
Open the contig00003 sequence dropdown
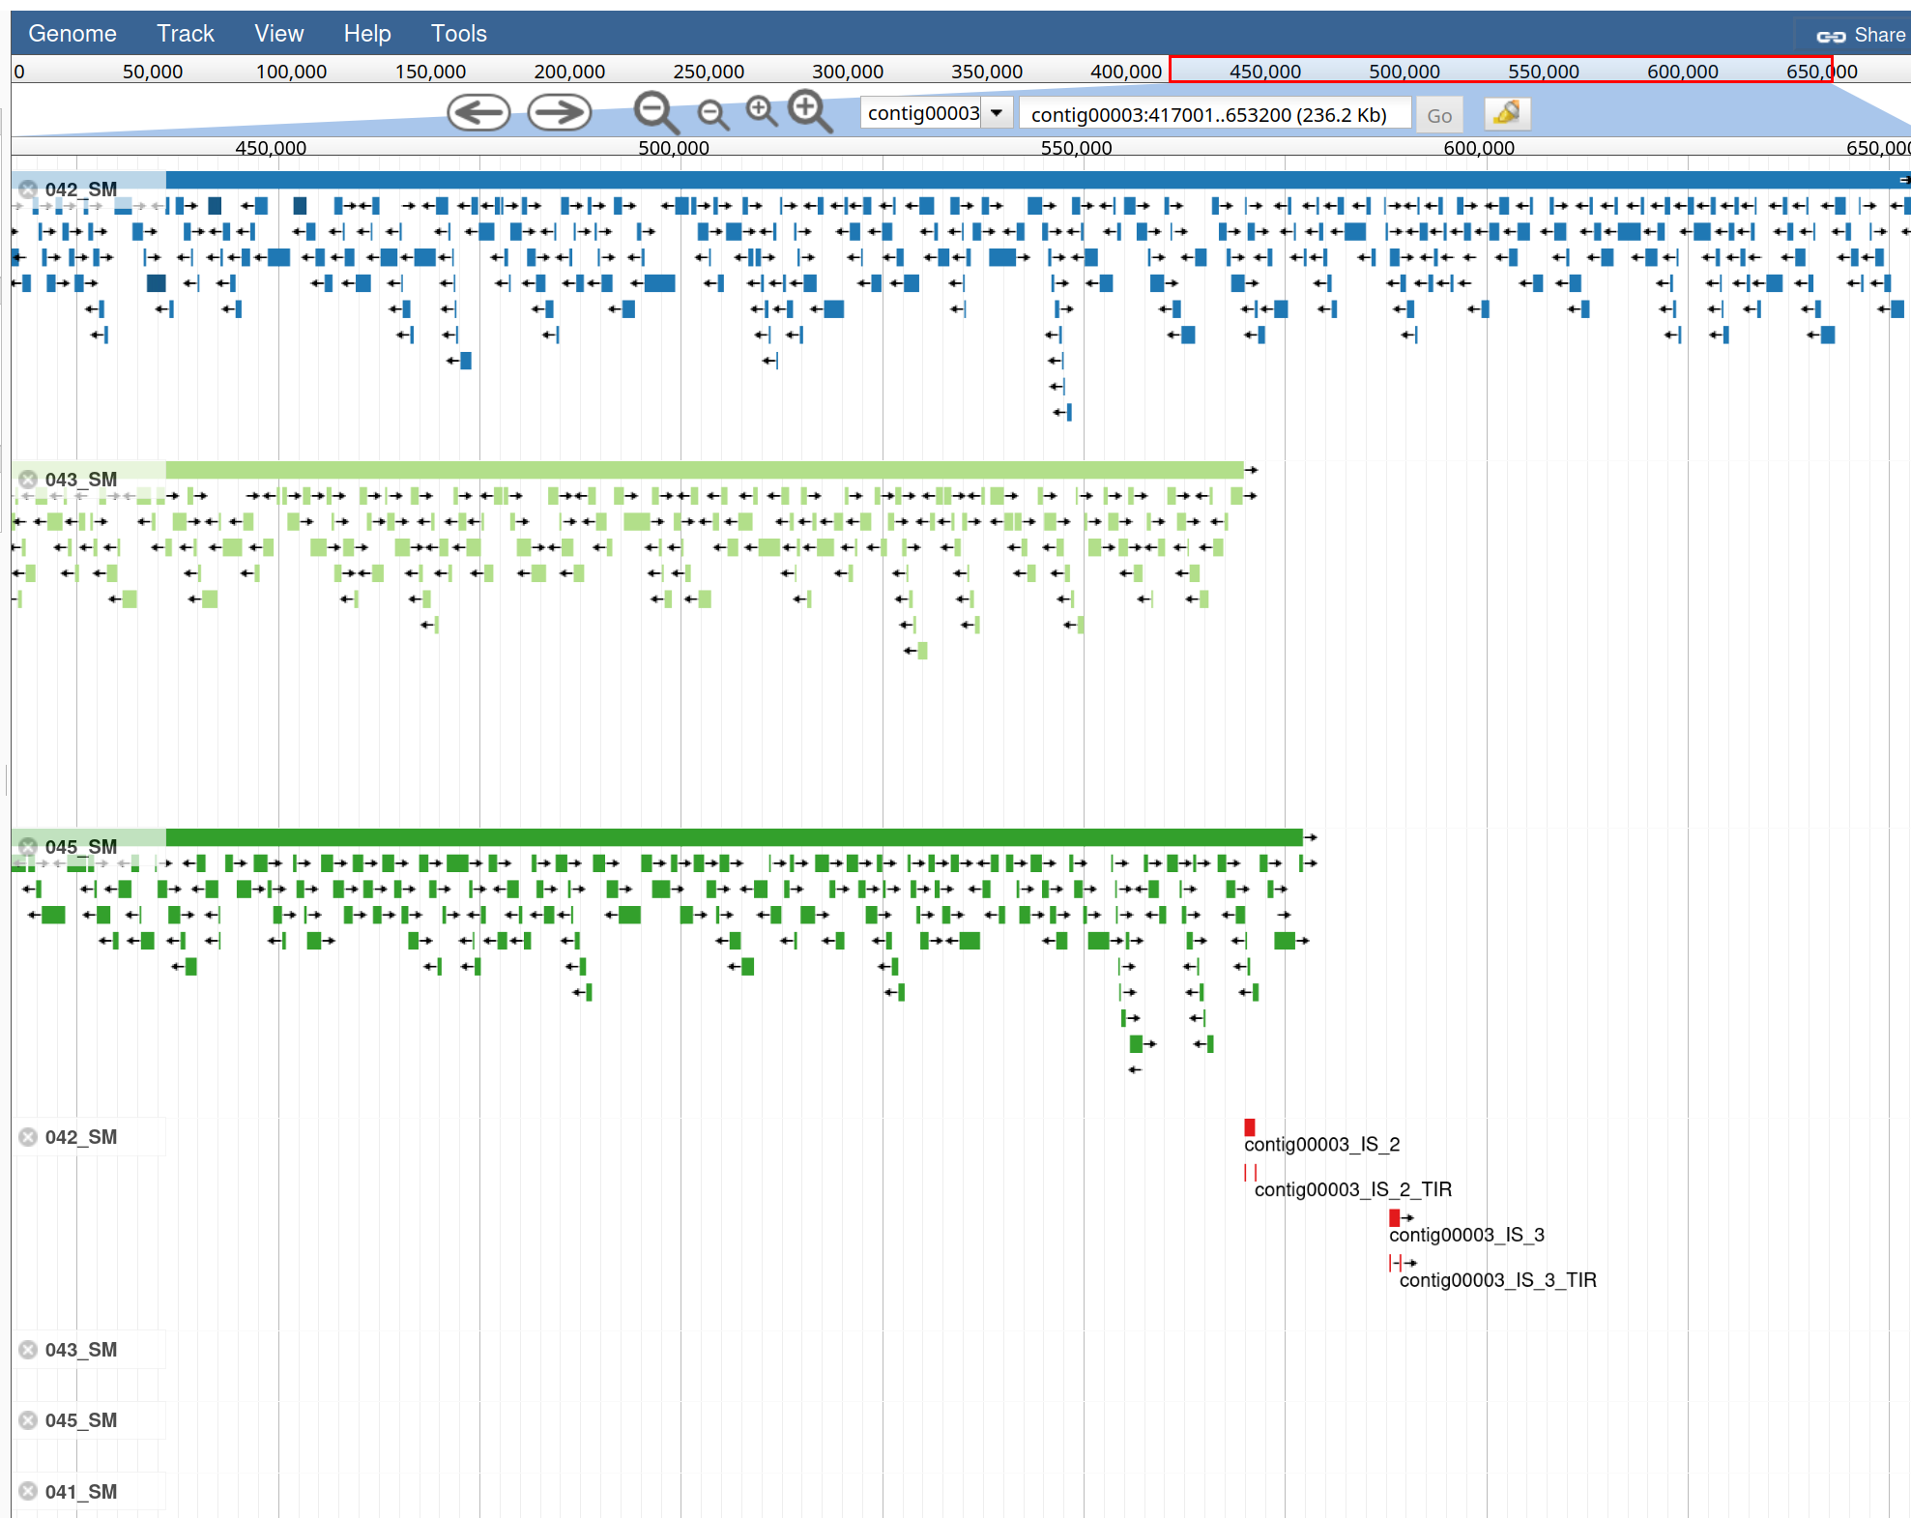[x=996, y=113]
